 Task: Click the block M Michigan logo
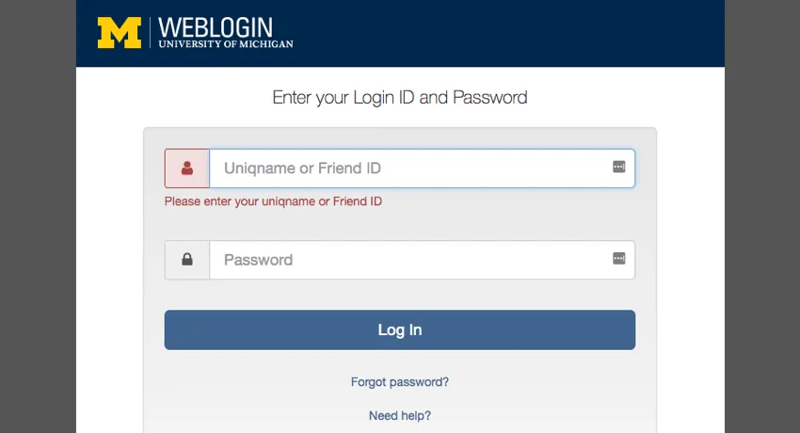pos(120,33)
